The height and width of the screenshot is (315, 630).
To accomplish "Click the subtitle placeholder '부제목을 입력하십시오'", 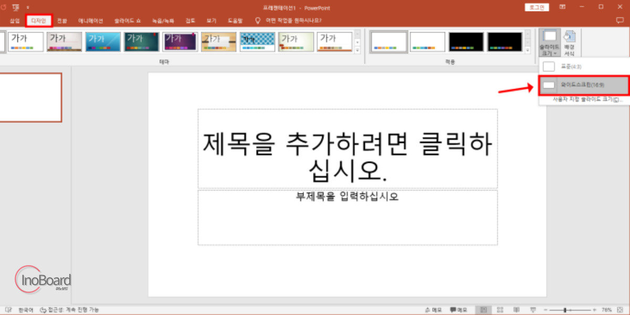I will click(x=348, y=217).
